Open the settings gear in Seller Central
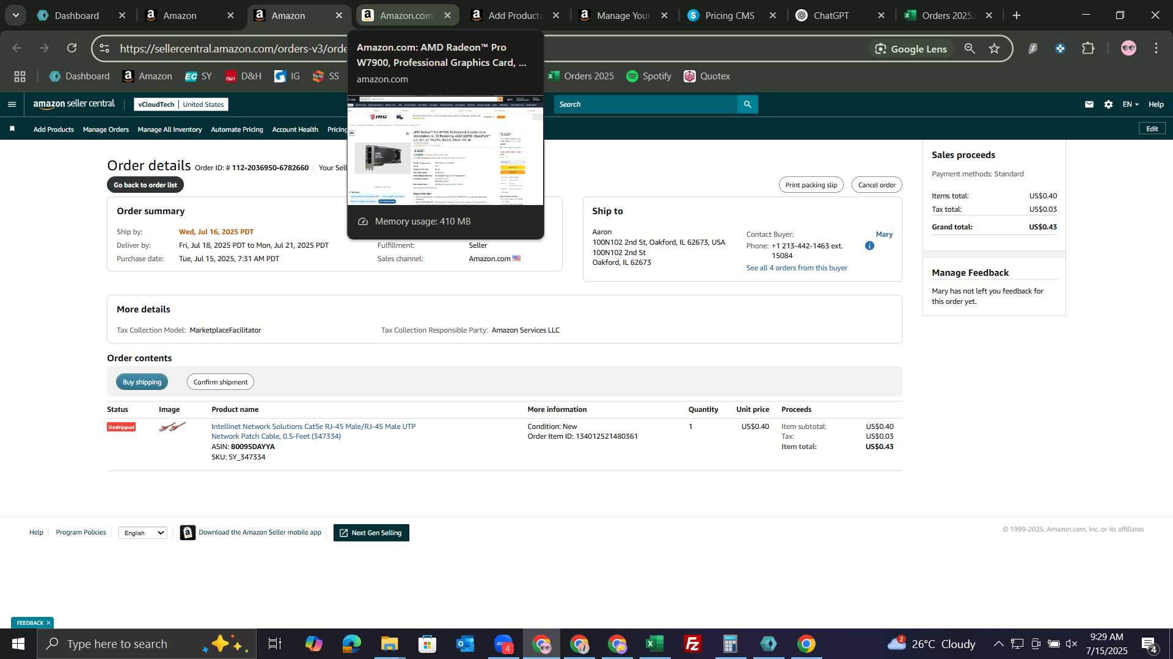Screen dimensions: 1173x659 point(1108,104)
